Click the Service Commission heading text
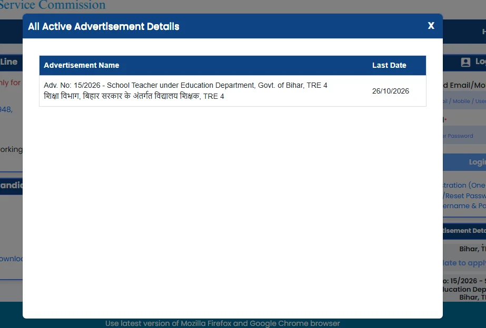This screenshot has height=328, width=486. click(x=53, y=5)
